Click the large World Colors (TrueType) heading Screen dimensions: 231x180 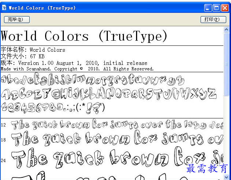(x=84, y=36)
